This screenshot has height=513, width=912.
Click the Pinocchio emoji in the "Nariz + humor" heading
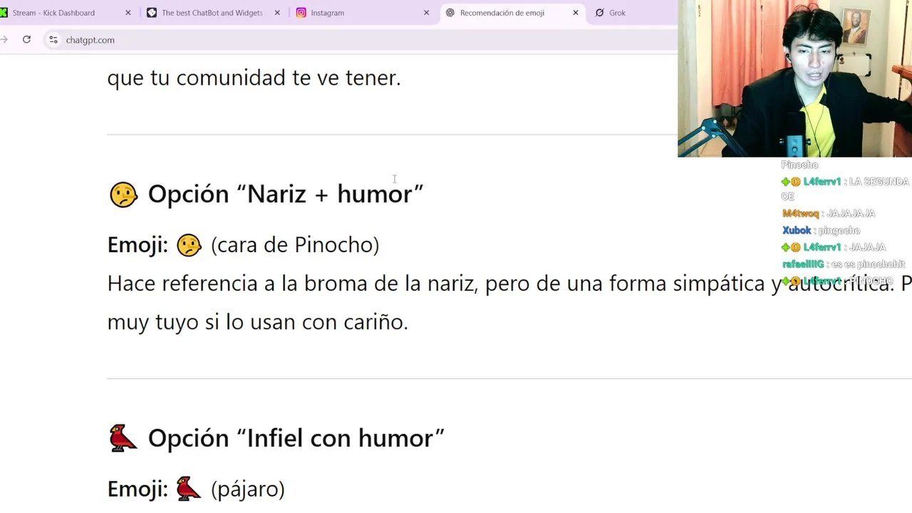[123, 195]
